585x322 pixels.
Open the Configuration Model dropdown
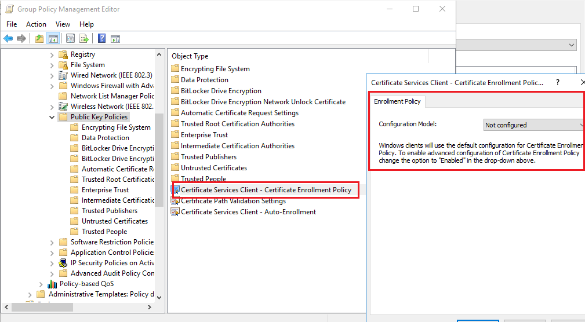click(534, 125)
